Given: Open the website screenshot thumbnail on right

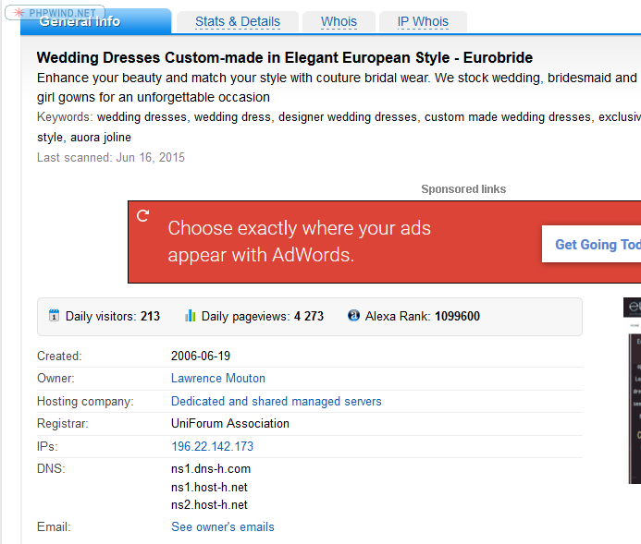Looking at the screenshot, I should tap(632, 388).
